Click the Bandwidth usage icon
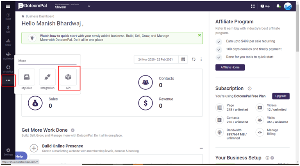300x166 pixels. point(220,132)
